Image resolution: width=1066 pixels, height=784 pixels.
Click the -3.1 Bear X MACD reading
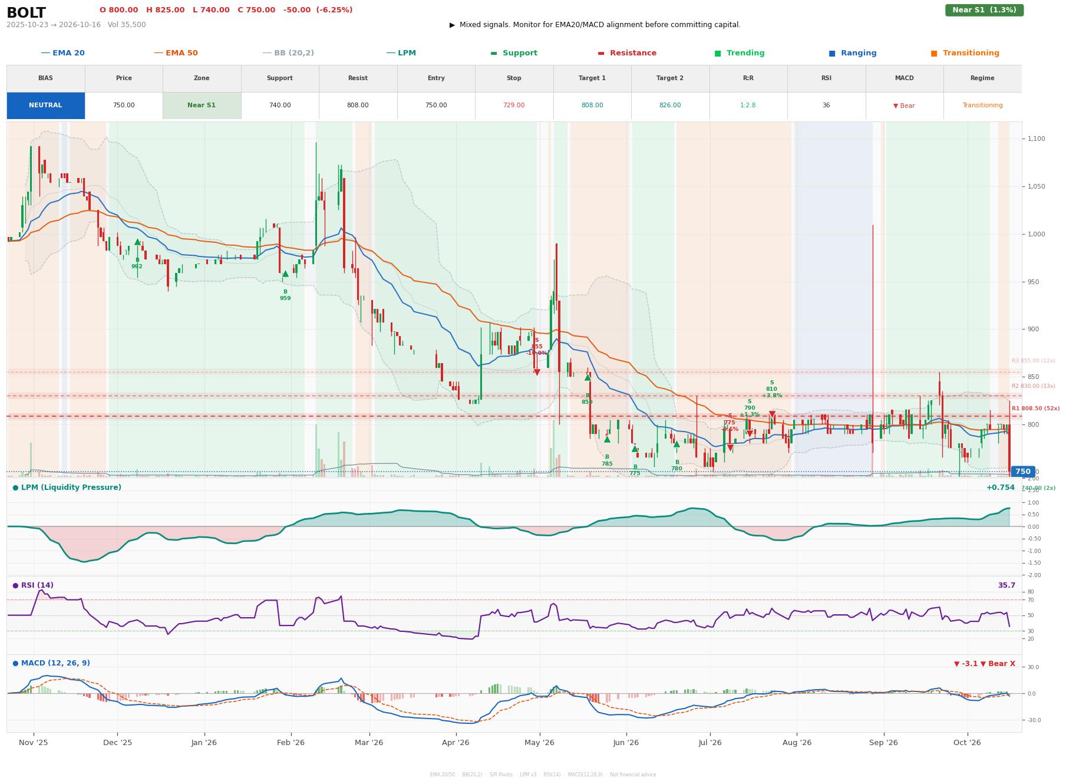coord(985,664)
